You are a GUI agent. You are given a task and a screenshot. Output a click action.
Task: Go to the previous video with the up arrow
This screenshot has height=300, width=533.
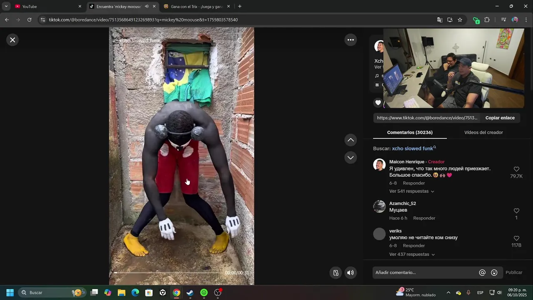[351, 140]
